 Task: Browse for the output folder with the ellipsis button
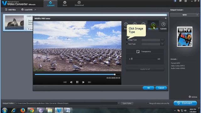119,103
